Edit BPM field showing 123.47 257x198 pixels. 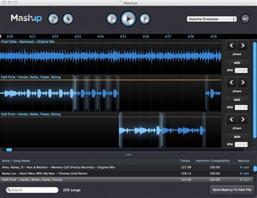[241, 145]
